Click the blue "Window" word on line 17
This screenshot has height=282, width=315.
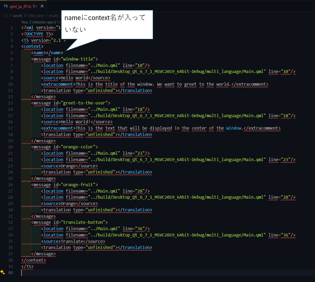coord(234,128)
